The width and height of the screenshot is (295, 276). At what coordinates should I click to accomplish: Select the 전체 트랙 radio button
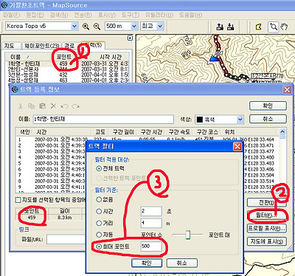(x=99, y=168)
